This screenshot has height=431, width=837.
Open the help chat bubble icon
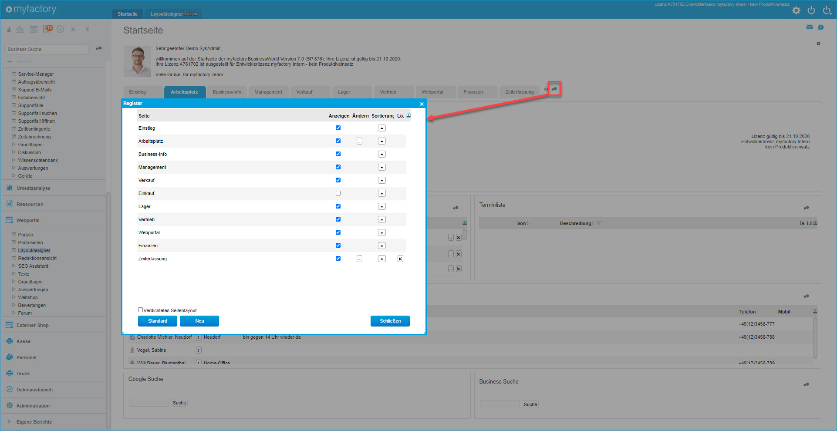pyautogui.click(x=820, y=27)
